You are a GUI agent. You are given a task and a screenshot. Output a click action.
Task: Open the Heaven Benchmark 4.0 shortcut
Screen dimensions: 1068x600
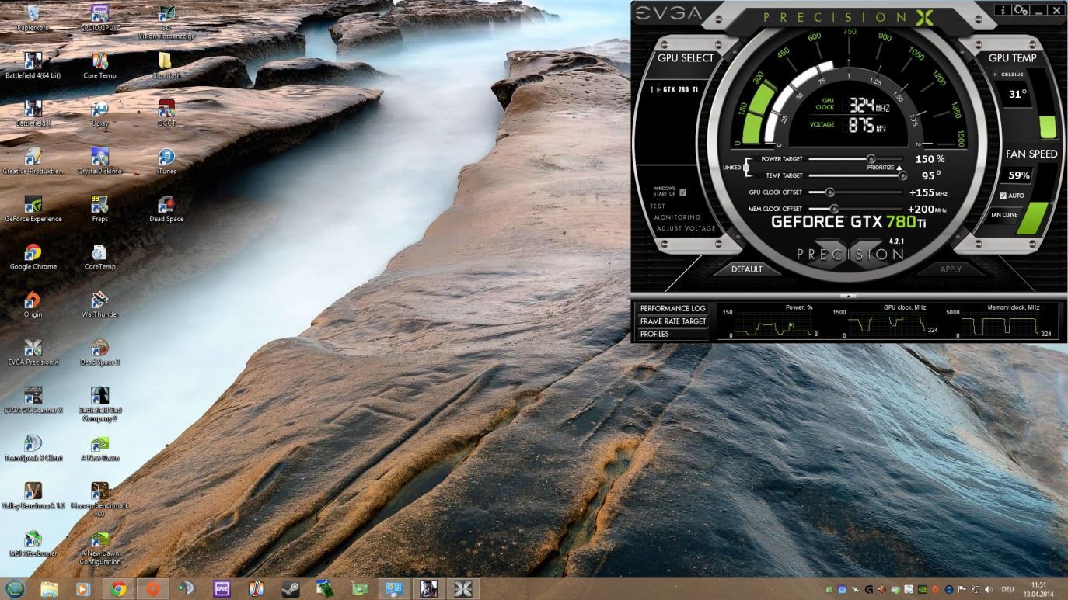(x=99, y=491)
